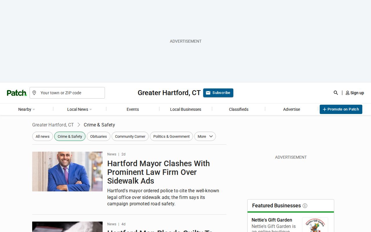The width and height of the screenshot is (371, 232).
Task: Click the location pin icon in the search field
Action: [34, 93]
